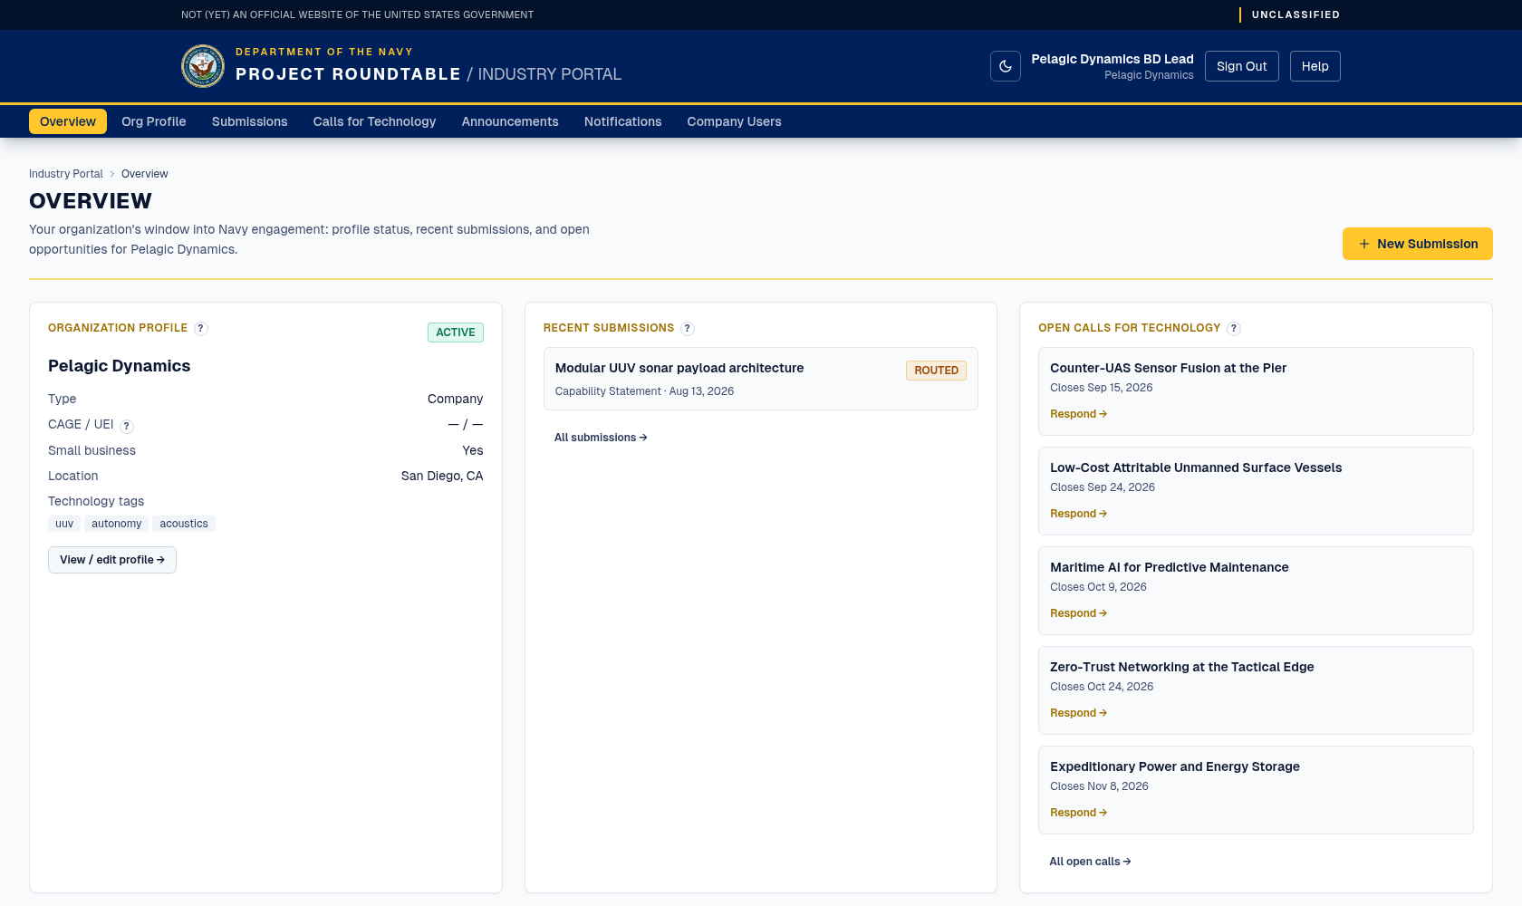Image resolution: width=1522 pixels, height=906 pixels.
Task: Respond to Maritime AI for Predictive Maintenance
Action: pyautogui.click(x=1078, y=613)
